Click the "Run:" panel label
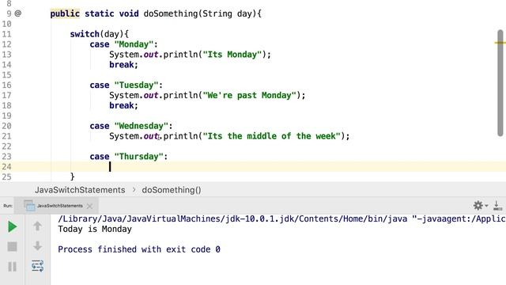506x285 pixels. (x=8, y=206)
